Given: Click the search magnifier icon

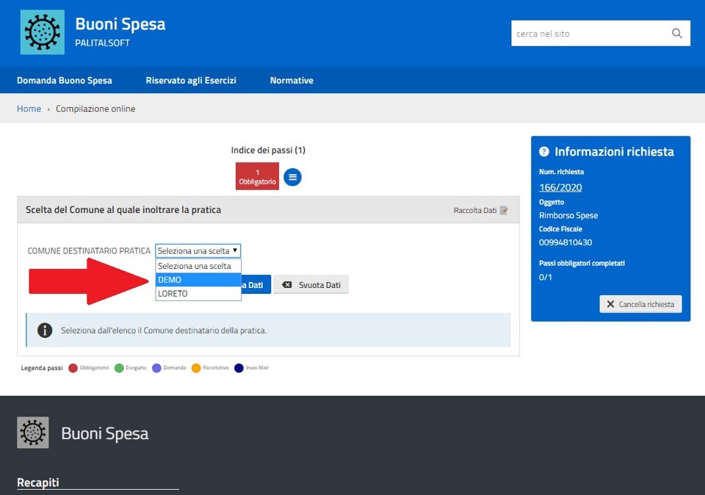Looking at the screenshot, I should pyautogui.click(x=676, y=34).
